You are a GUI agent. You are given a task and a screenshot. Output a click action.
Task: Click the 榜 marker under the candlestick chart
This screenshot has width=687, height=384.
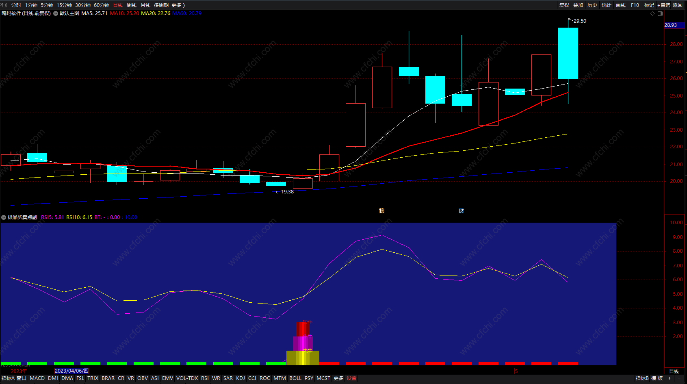381,210
